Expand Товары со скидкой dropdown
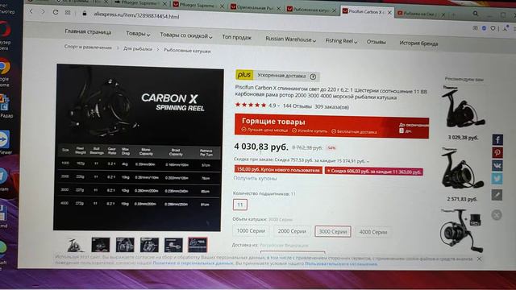 (x=186, y=35)
